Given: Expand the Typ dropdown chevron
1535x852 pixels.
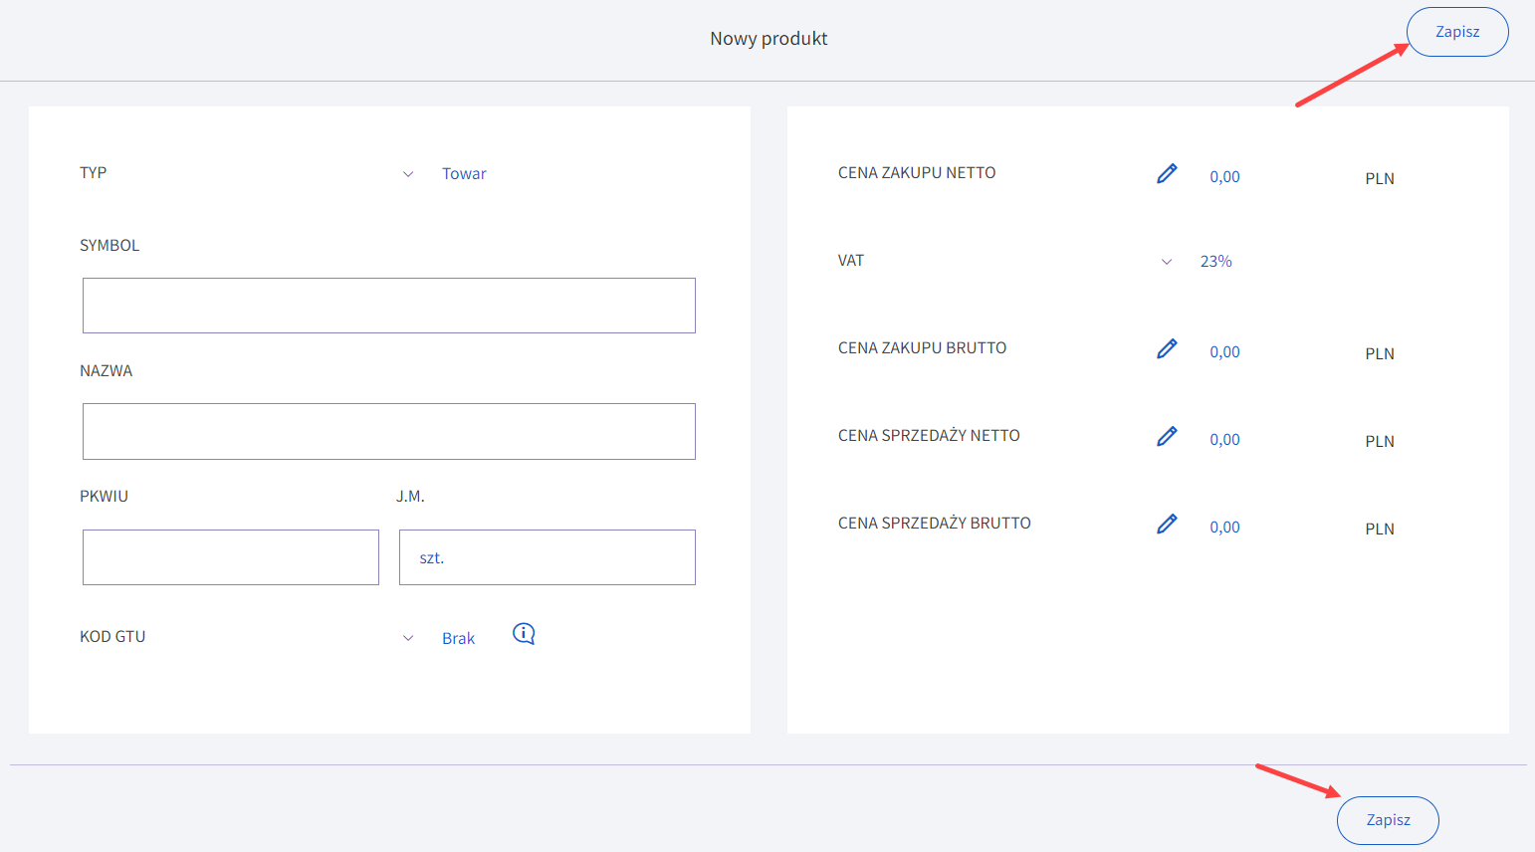Looking at the screenshot, I should [x=408, y=174].
